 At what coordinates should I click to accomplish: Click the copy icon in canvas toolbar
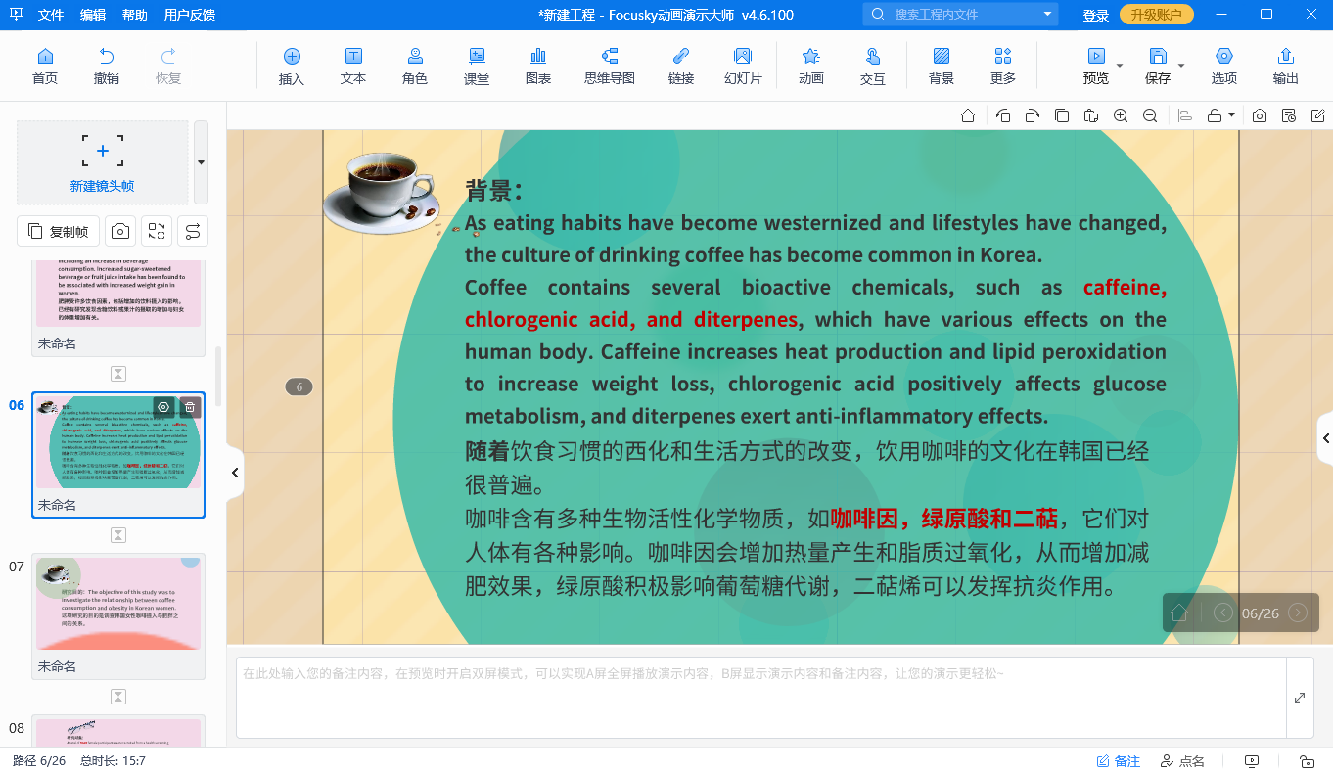coord(1062,115)
